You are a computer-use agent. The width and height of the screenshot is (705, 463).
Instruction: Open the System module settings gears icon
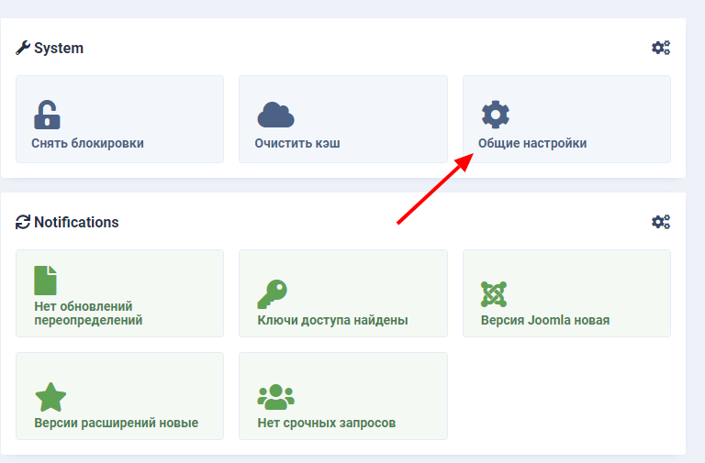tap(661, 48)
